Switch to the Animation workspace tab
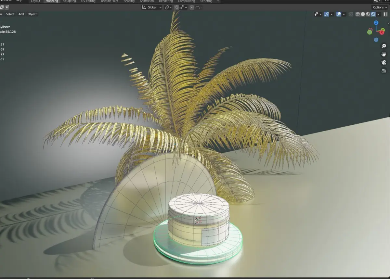The width and height of the screenshot is (390, 279). point(147,1)
